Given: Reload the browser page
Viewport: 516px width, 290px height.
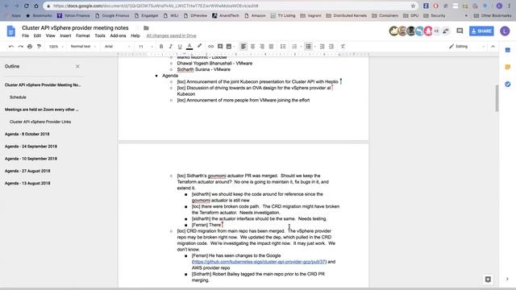Looking at the screenshot, I should 27,6.
